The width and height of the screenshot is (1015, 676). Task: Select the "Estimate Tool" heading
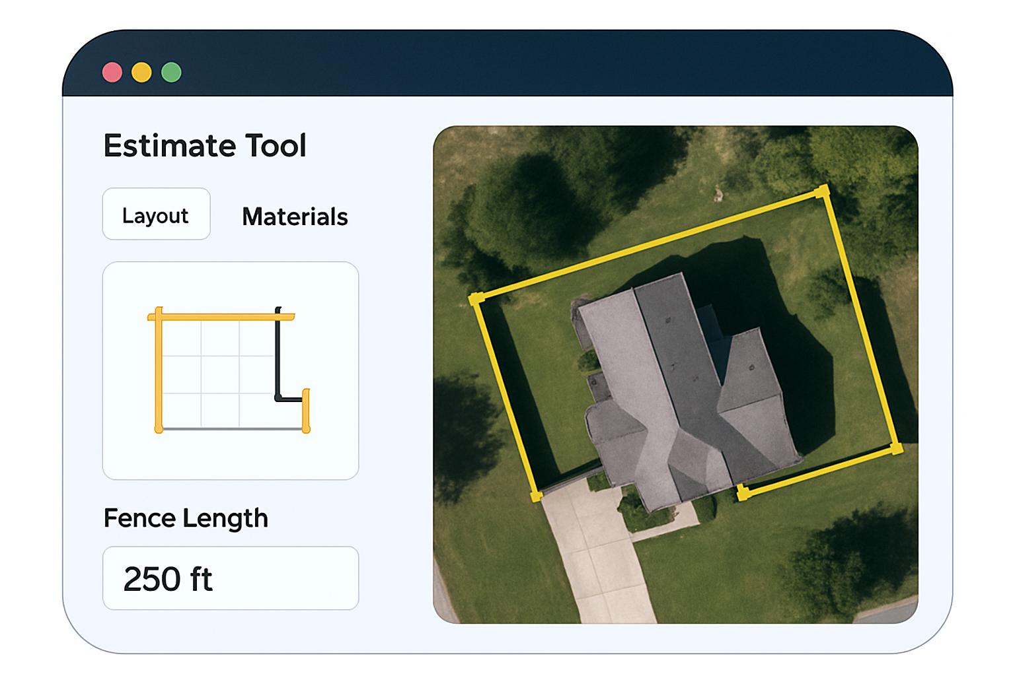coord(205,145)
